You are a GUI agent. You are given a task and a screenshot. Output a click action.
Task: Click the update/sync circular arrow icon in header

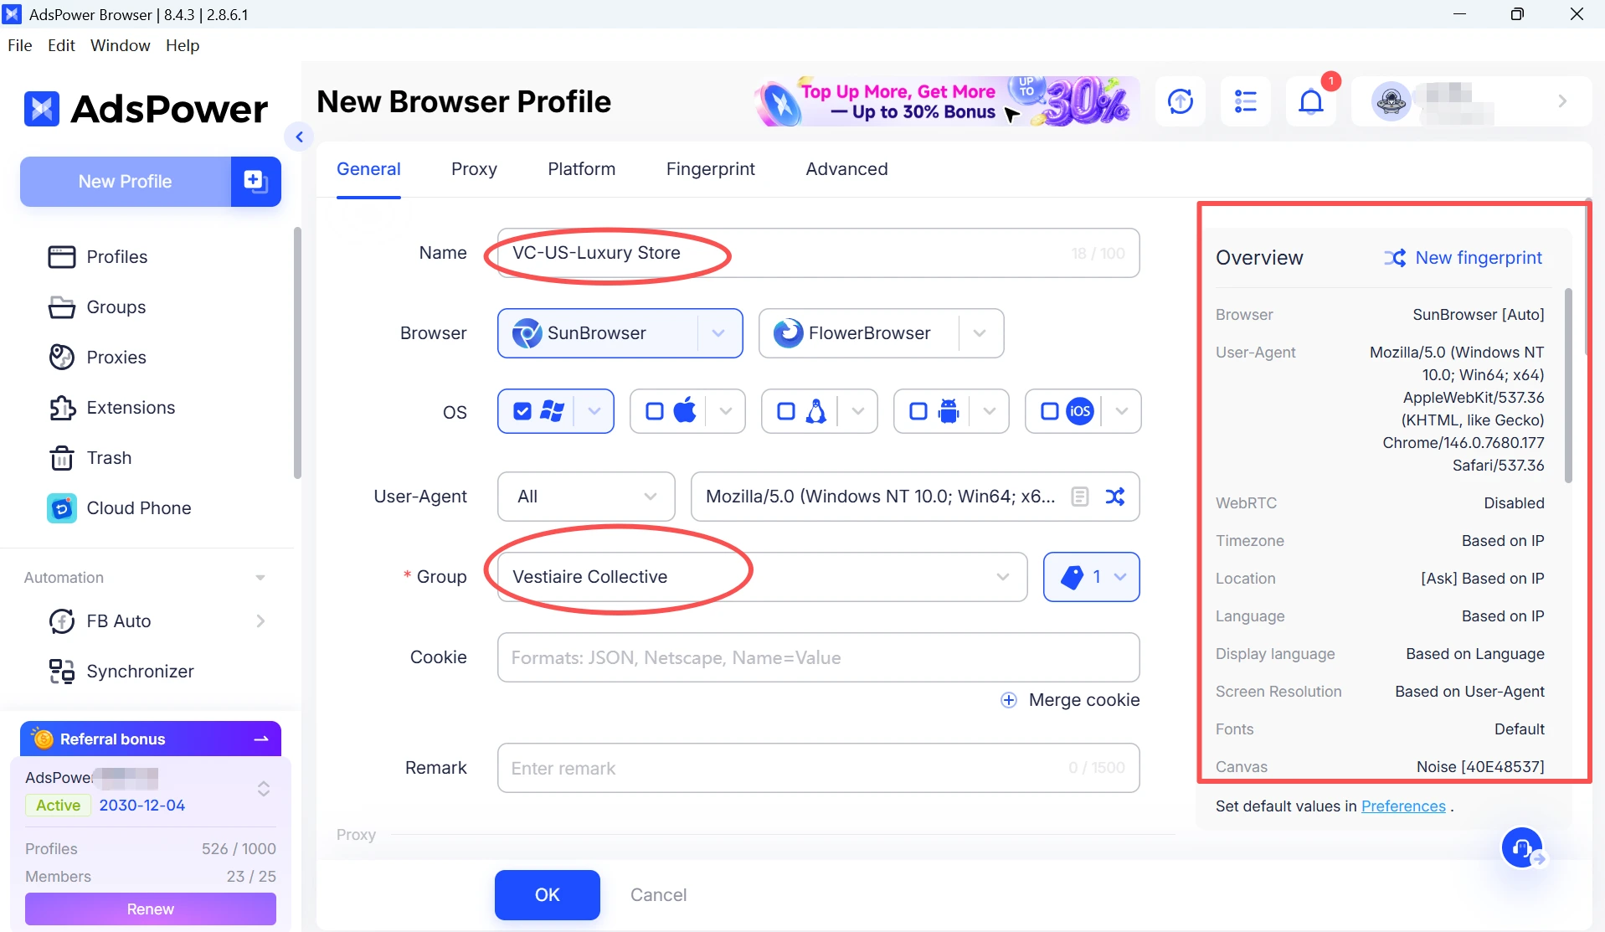1181,101
